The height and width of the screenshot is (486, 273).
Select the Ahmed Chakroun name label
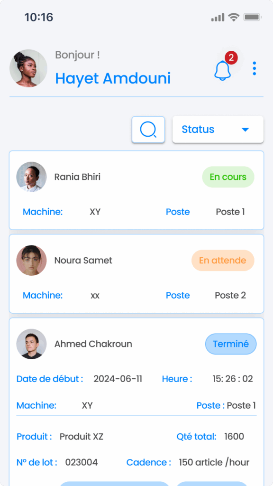(93, 344)
